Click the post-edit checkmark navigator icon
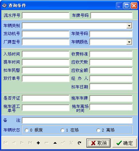The width and height of the screenshot is (139, 151). click(63, 143)
